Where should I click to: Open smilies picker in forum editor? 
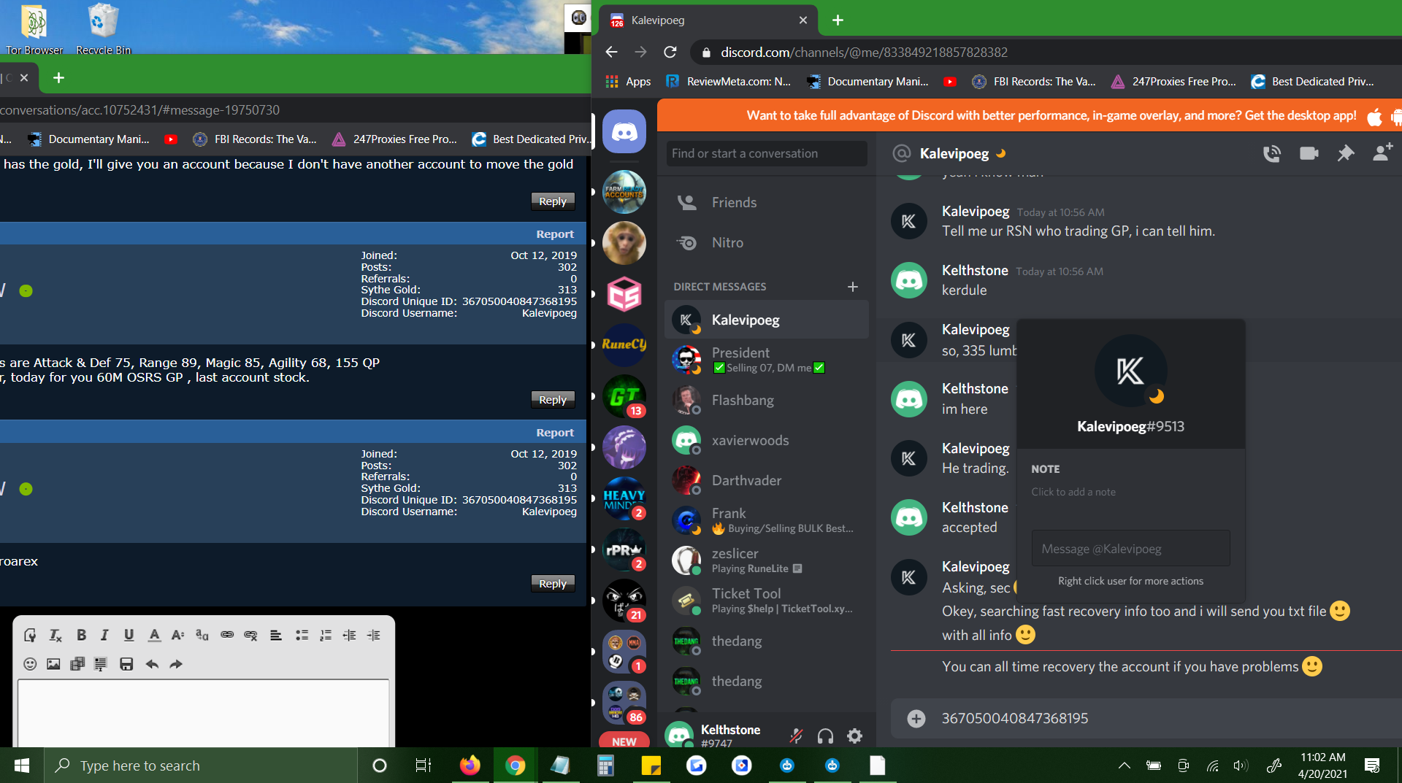(x=30, y=664)
